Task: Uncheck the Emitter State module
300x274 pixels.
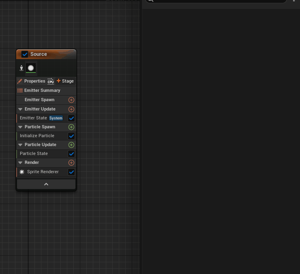Action: coord(71,118)
